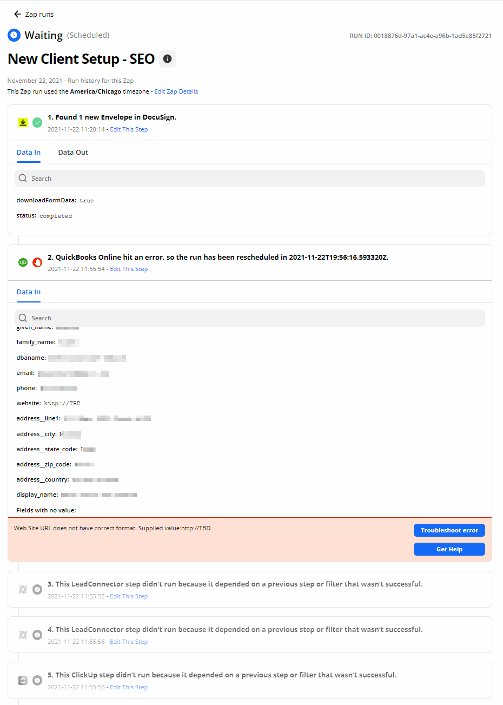Screen dimensions: 503x705
Task: Click the Troubleshoot error button
Action: tap(449, 530)
